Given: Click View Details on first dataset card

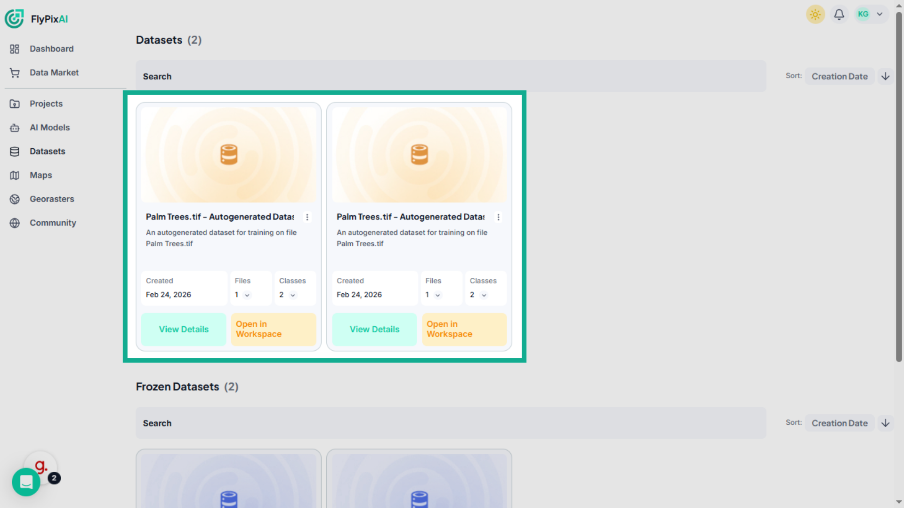Looking at the screenshot, I should pos(184,330).
